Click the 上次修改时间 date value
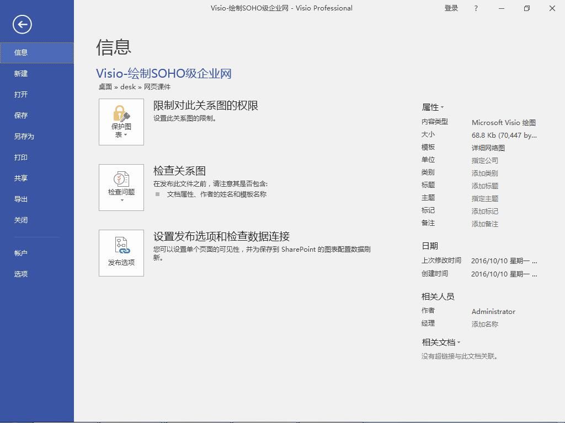Screen dimensions: 565x423 (504, 261)
